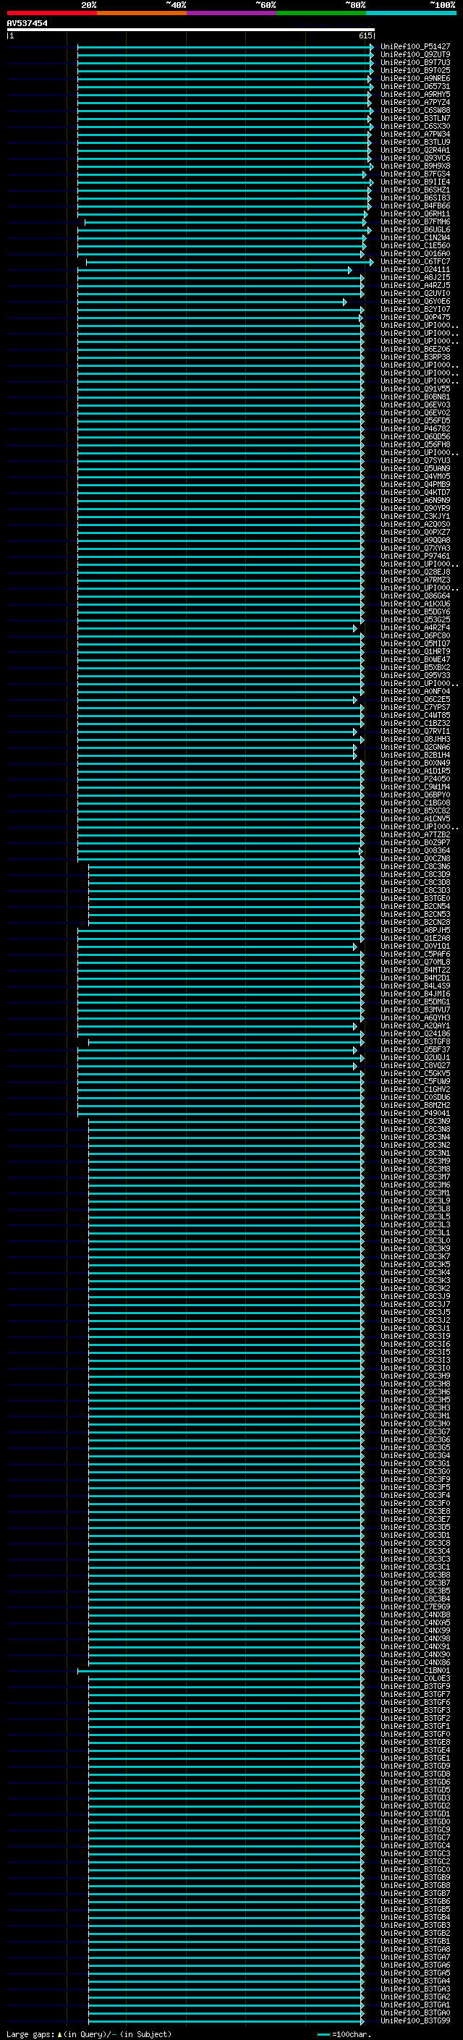Open hit UniRef100_A8PJH5
The image size is (463, 2040).
pos(415,931)
